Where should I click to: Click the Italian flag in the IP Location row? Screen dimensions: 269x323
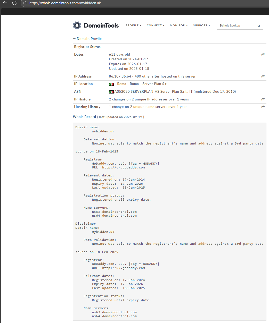click(111, 84)
